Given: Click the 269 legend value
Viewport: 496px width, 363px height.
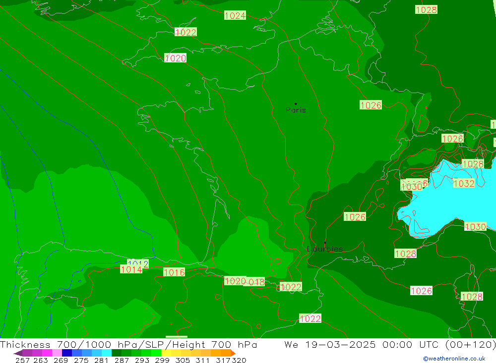Looking at the screenshot, I should (61, 360).
